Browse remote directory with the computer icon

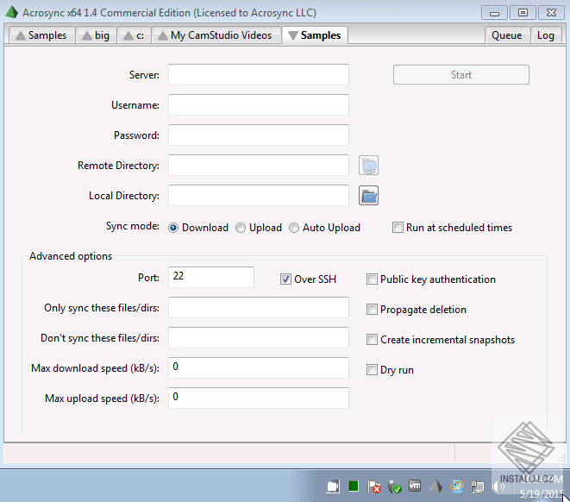(x=368, y=166)
